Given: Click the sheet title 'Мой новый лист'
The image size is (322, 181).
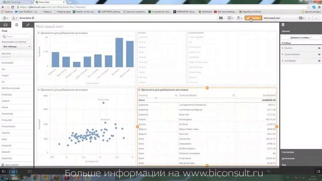Looking at the screenshot, I should coord(49,27).
